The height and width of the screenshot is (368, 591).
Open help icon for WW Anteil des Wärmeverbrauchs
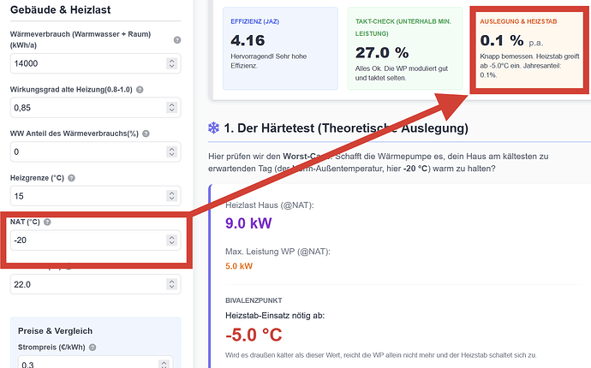pyautogui.click(x=146, y=134)
